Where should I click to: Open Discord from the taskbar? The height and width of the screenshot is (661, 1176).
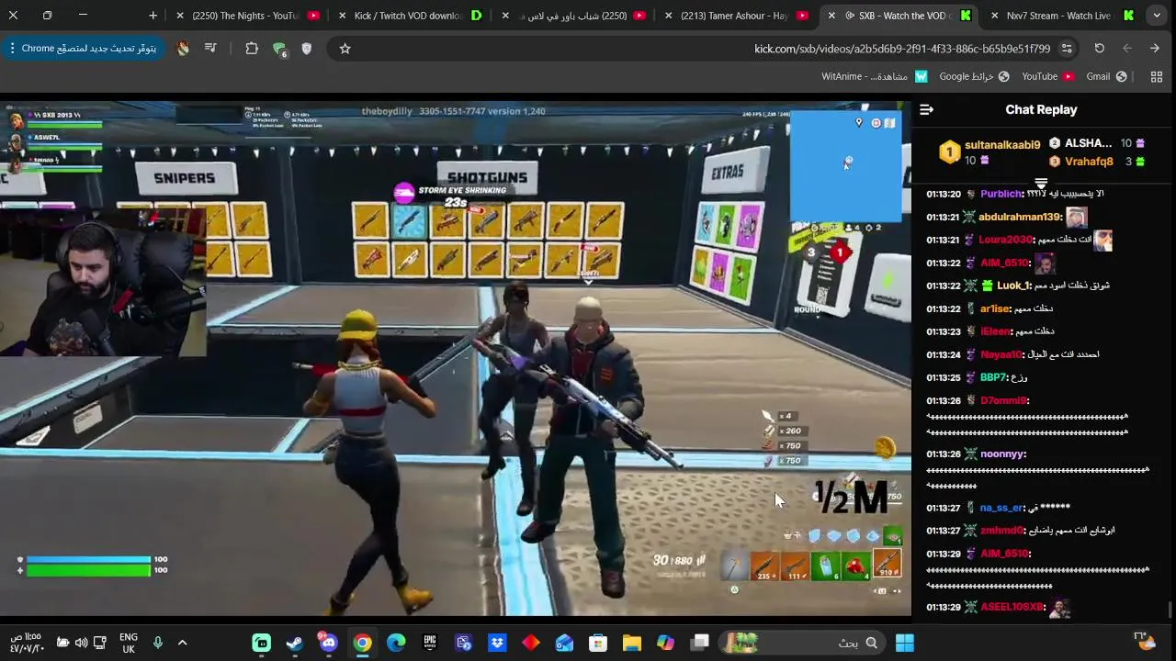pos(328,642)
